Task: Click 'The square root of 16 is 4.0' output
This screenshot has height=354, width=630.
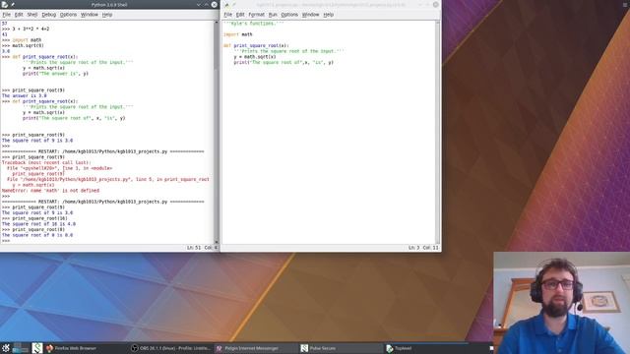Action: [38, 224]
